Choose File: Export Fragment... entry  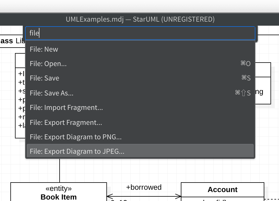click(x=140, y=123)
